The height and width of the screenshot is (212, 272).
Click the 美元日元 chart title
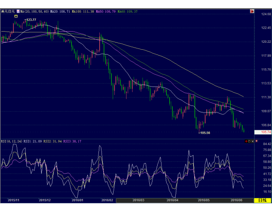(8, 12)
